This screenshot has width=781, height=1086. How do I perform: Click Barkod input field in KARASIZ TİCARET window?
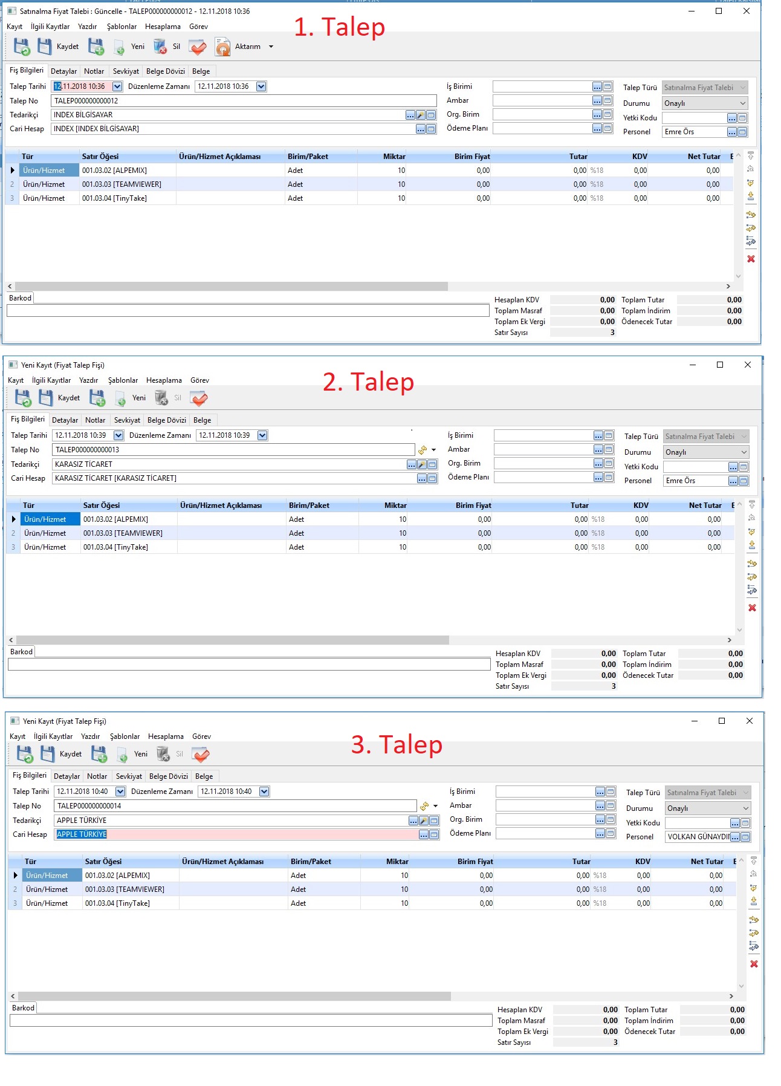pyautogui.click(x=248, y=665)
